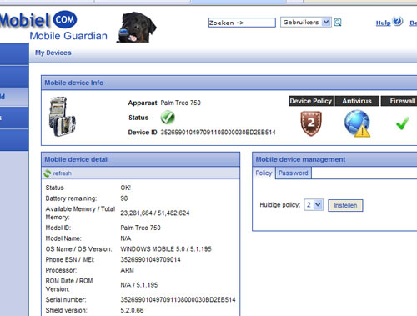Click the Rottweiler dog mascot image
The image size is (417, 316).
(x=136, y=27)
